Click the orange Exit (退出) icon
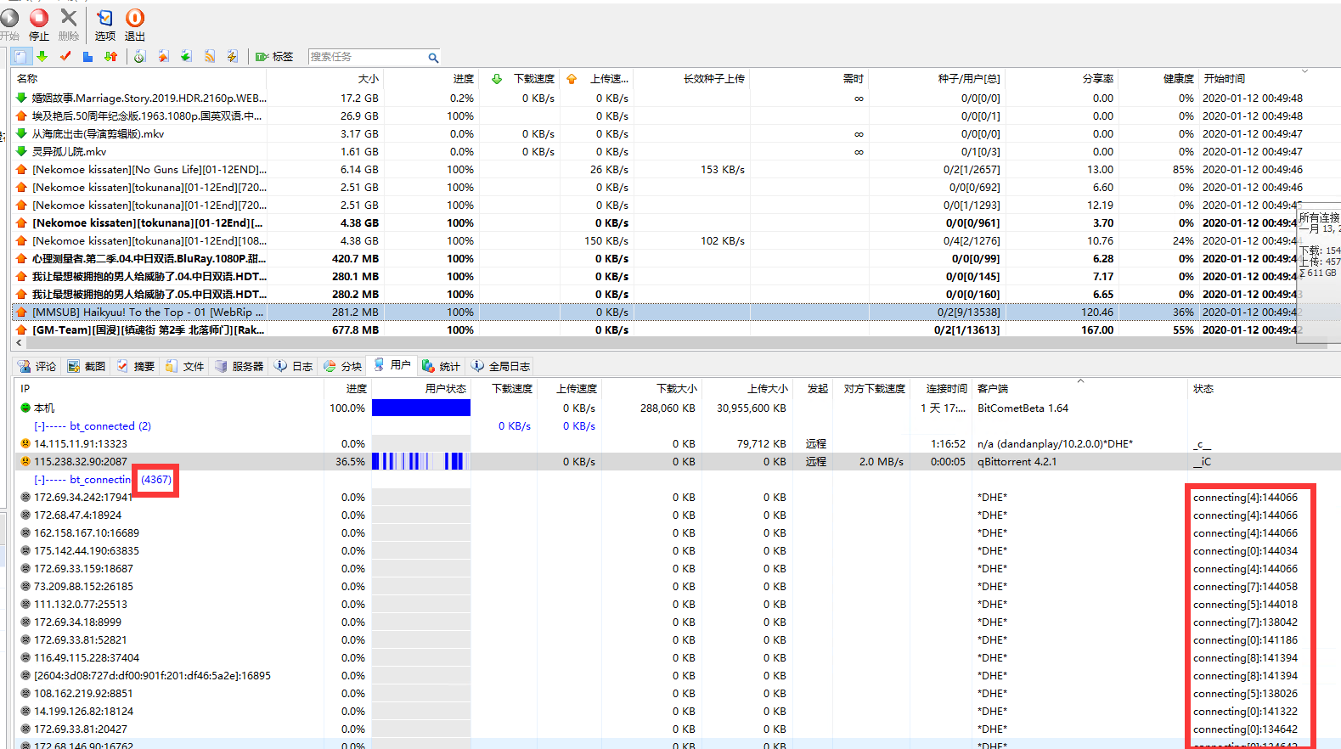Image resolution: width=1341 pixels, height=749 pixels. [134, 19]
